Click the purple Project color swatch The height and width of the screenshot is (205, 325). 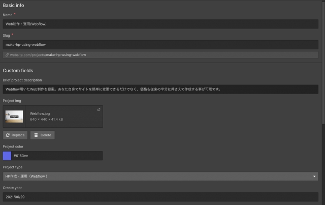(7, 156)
